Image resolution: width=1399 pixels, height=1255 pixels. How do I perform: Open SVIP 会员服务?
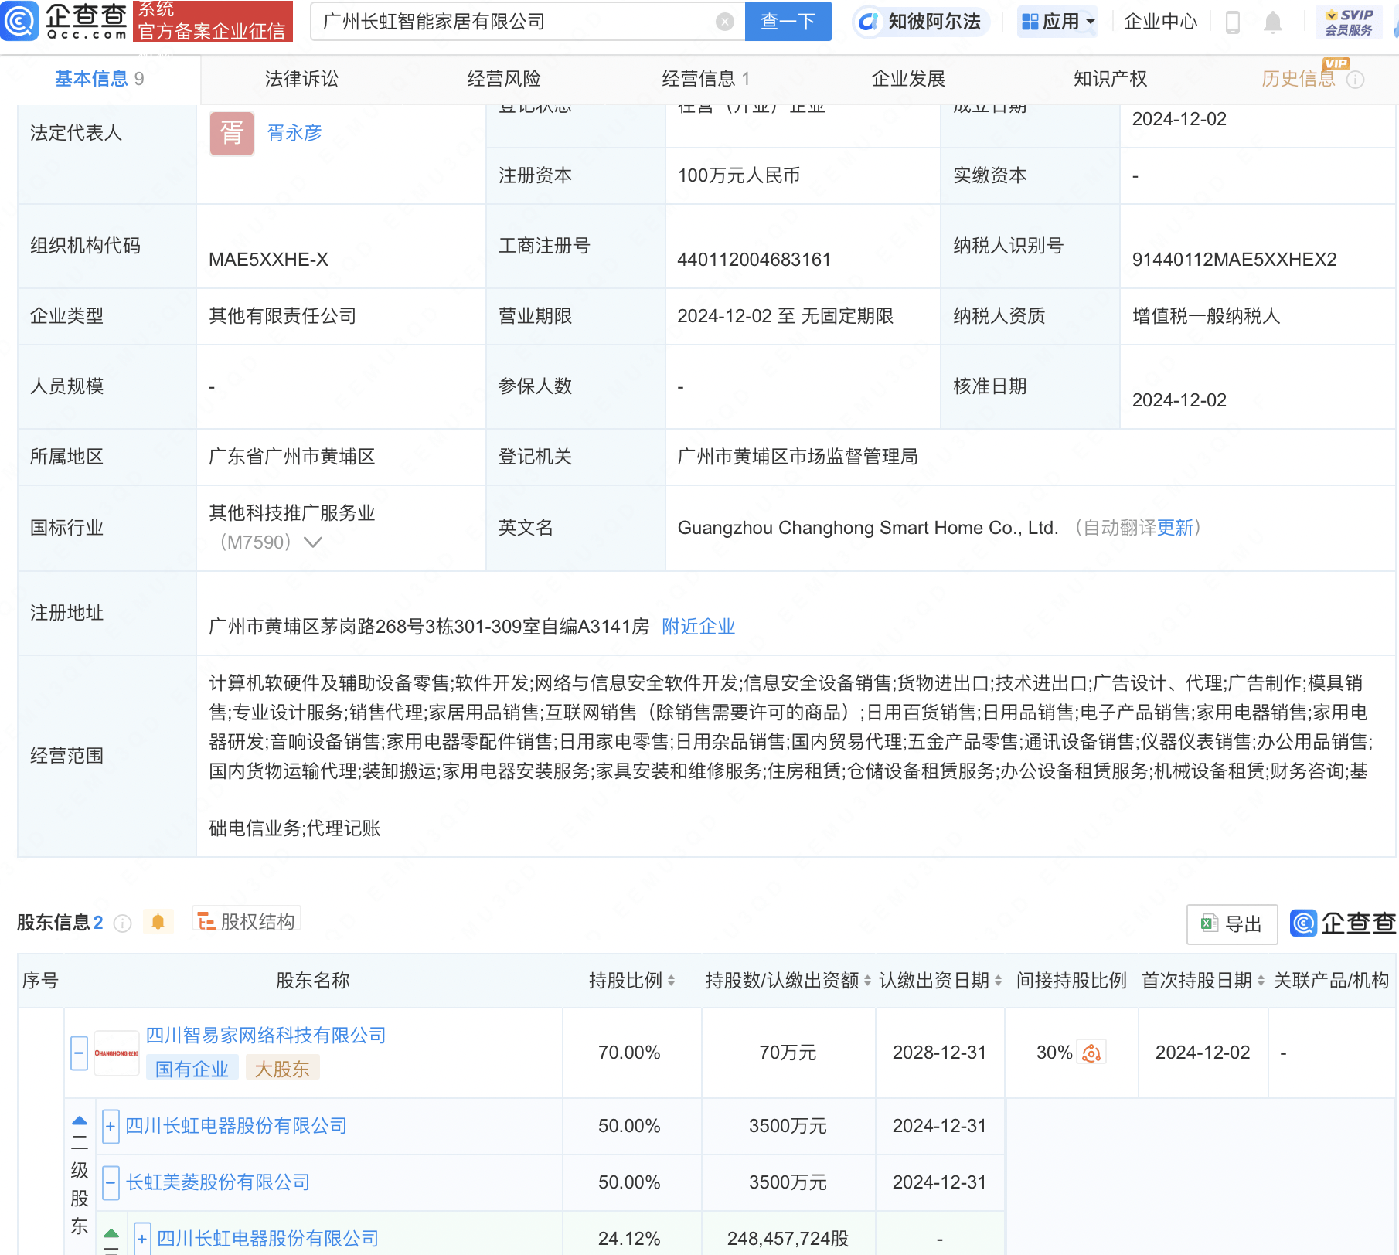pos(1349,22)
